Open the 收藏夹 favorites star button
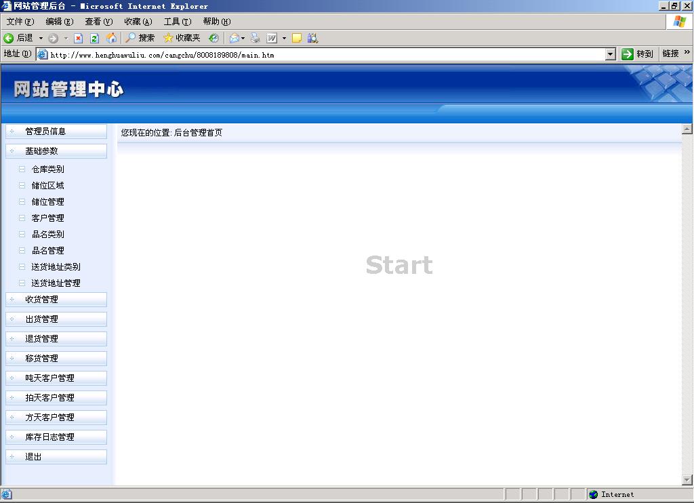The image size is (694, 503). coord(182,38)
